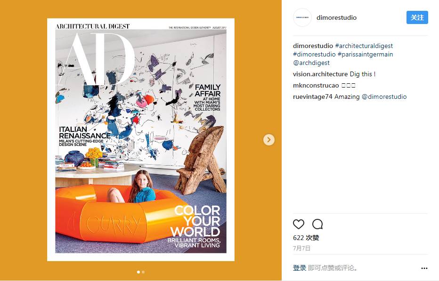
Task: Open the three-dot more options menu
Action: pos(424,268)
